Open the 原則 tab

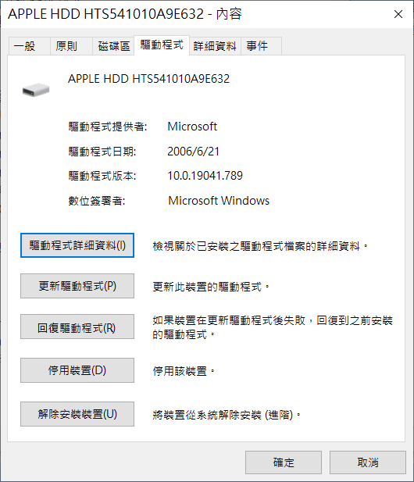click(x=71, y=46)
